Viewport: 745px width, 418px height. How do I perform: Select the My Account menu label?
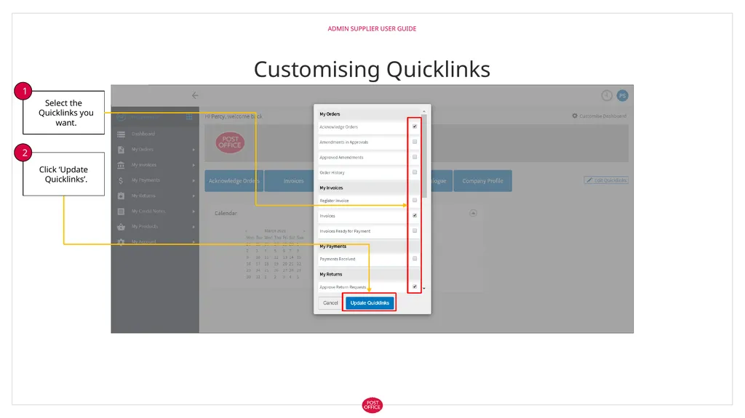click(144, 242)
